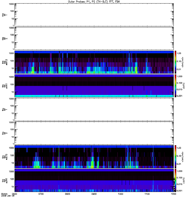Click the color bar beside thb fbk edc12 panel
This screenshot has width=188, height=201.
pos(175,62)
